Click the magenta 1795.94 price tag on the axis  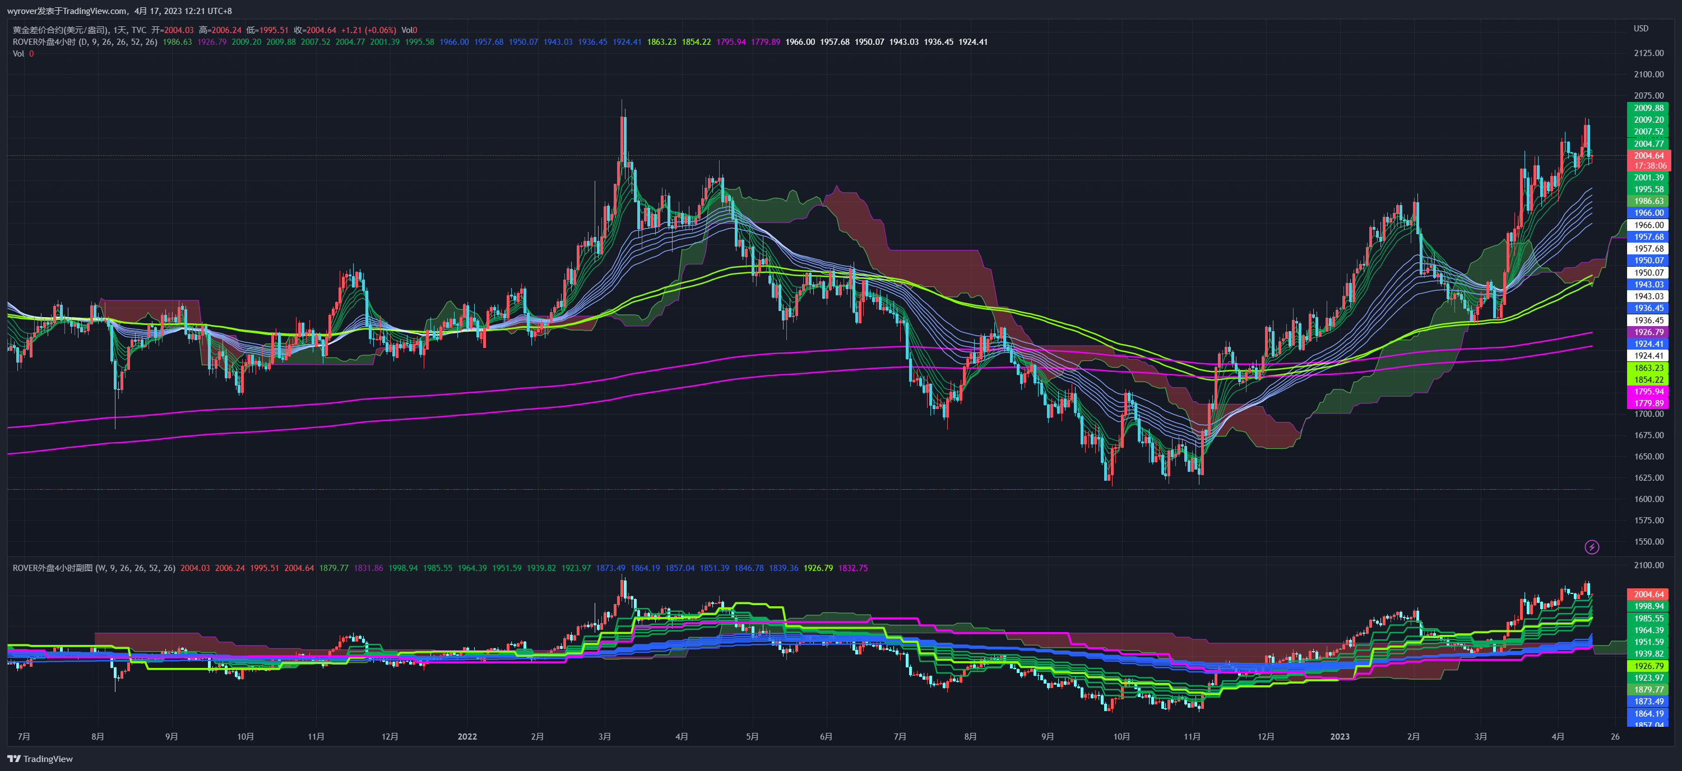(1648, 392)
